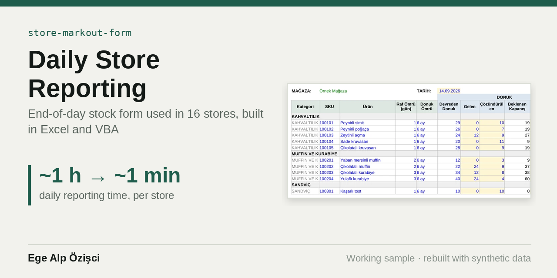Select Çözündürülen cell for Yaban mersinli muffin
This screenshot has height=278, width=557.
[x=492, y=160]
